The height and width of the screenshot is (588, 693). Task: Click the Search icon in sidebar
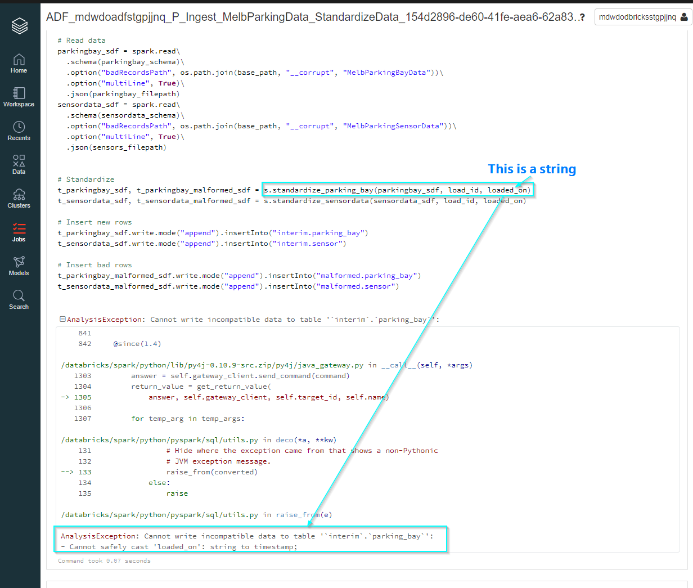coord(19,299)
